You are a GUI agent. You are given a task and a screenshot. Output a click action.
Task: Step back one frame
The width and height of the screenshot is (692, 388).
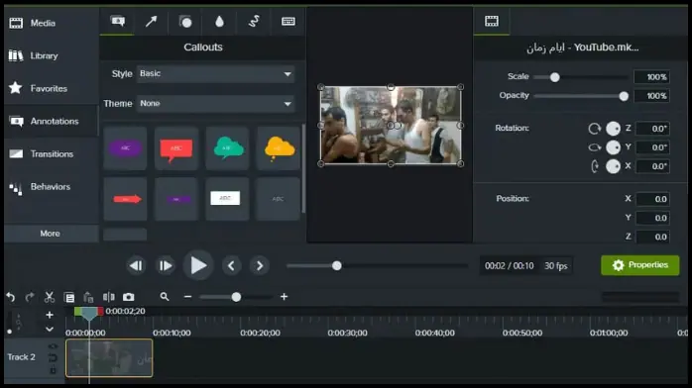(136, 266)
